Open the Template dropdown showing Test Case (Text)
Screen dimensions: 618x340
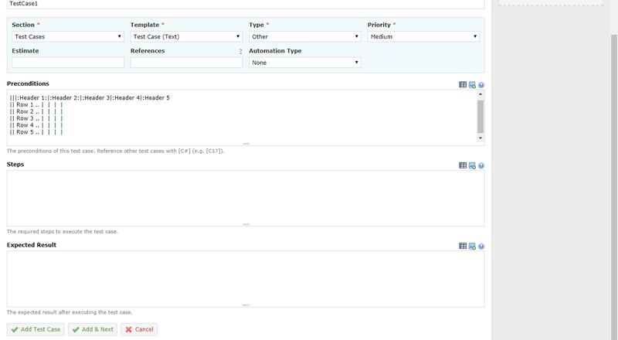[186, 36]
